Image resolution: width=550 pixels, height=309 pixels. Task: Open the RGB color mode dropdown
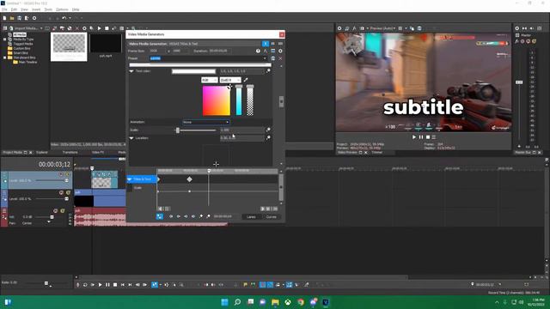point(210,80)
